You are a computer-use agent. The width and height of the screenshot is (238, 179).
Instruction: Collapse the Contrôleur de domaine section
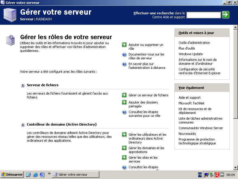tap(23, 125)
